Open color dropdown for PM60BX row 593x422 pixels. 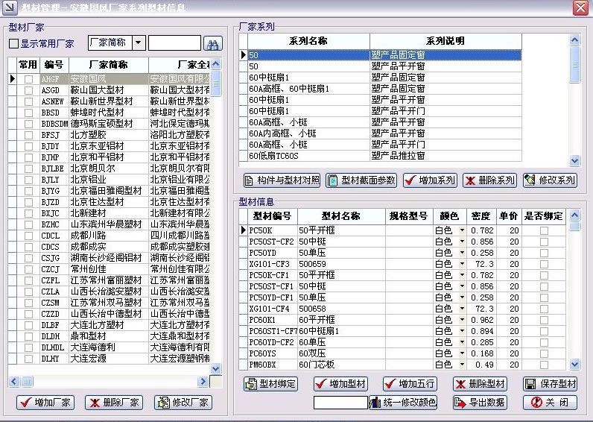(462, 365)
